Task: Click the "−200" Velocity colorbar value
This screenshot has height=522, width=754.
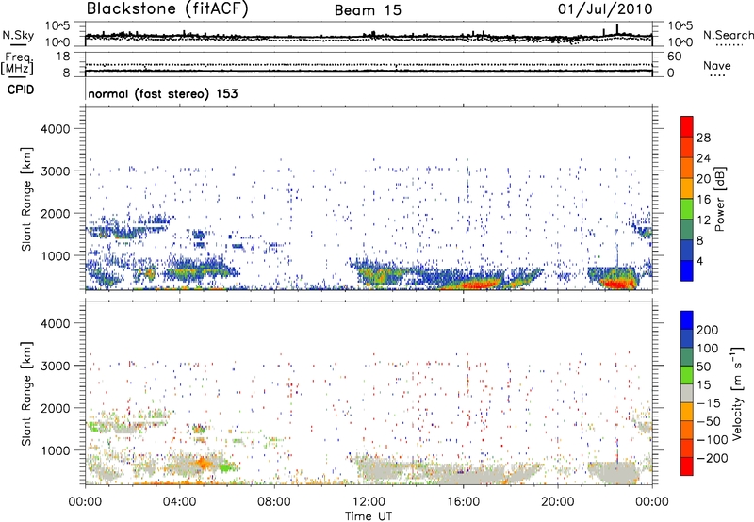Action: [x=712, y=458]
